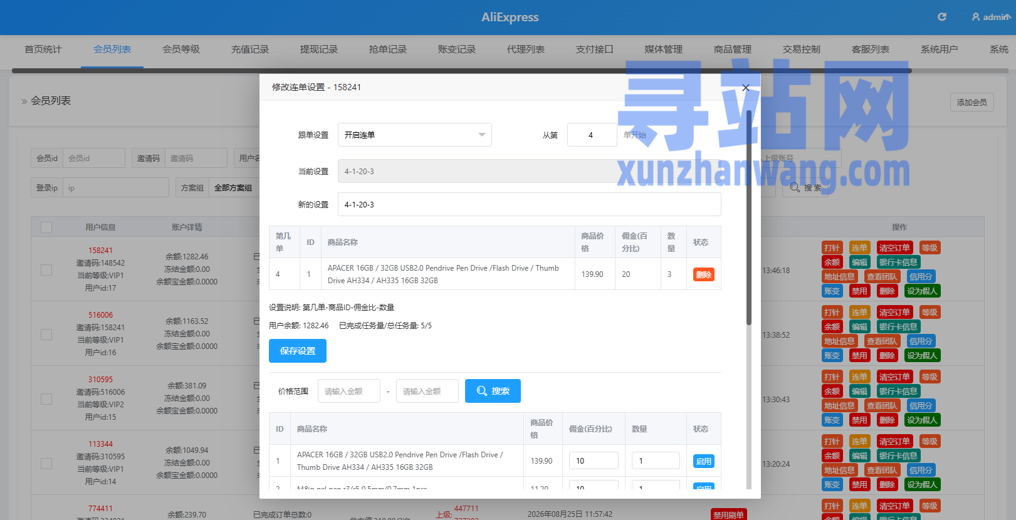Click the minimum price range input
This screenshot has width=1016, height=520.
click(x=348, y=391)
